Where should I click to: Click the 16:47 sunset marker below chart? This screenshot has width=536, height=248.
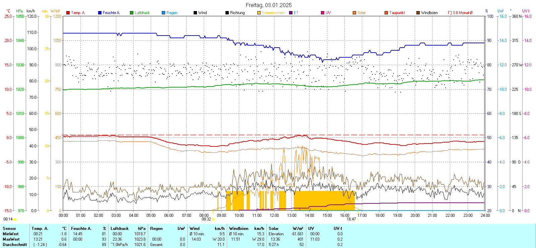(351, 219)
